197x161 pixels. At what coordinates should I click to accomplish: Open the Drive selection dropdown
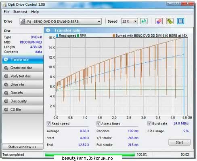coord(61,21)
